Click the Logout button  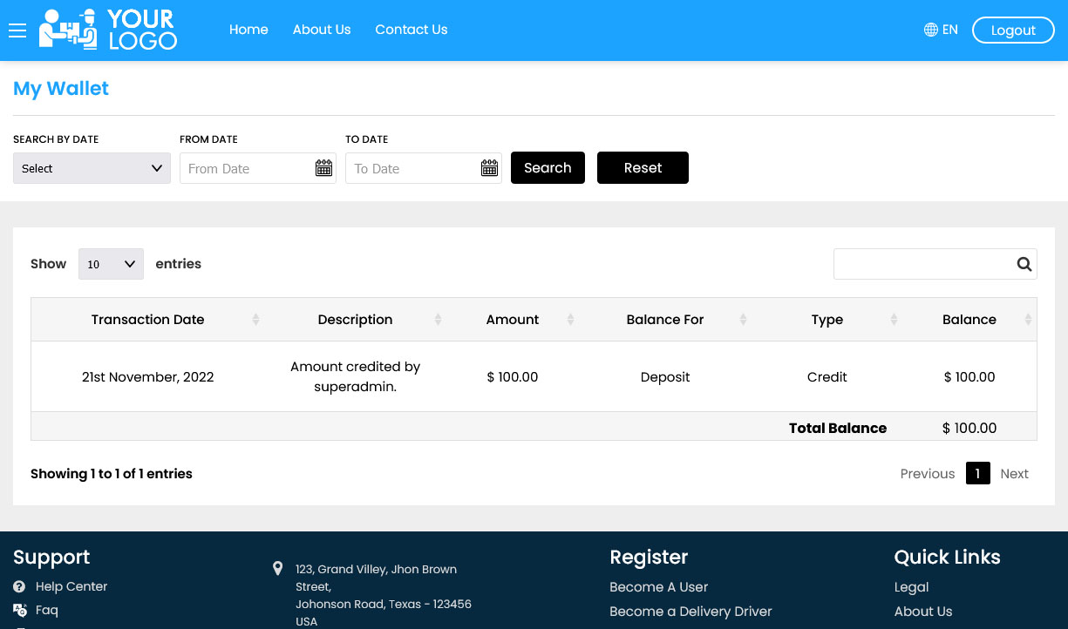pyautogui.click(x=1013, y=30)
